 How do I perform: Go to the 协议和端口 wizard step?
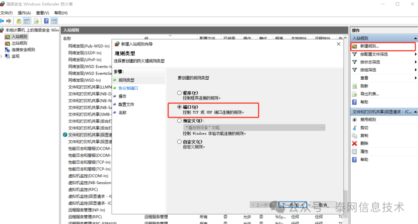[x=128, y=88]
